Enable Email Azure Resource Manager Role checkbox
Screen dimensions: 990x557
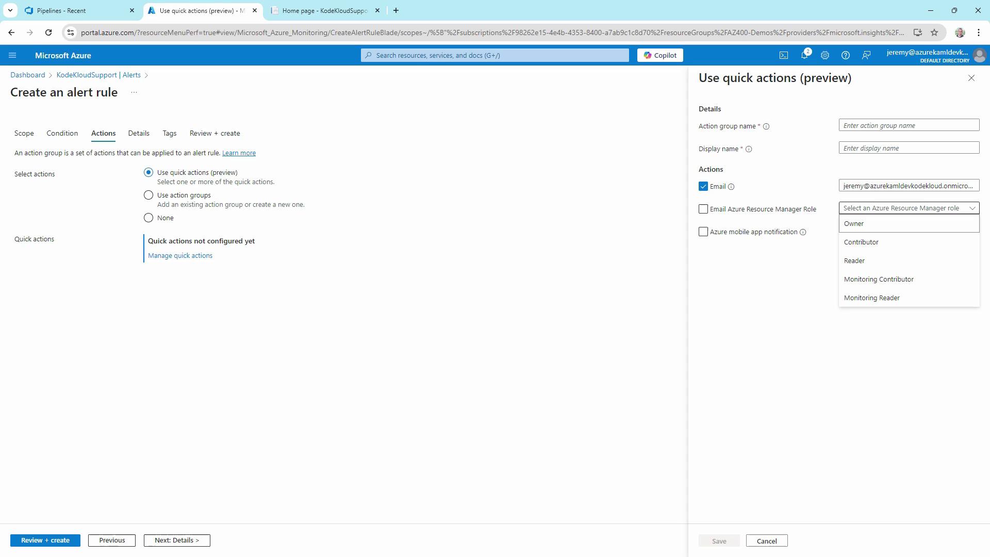coord(703,209)
